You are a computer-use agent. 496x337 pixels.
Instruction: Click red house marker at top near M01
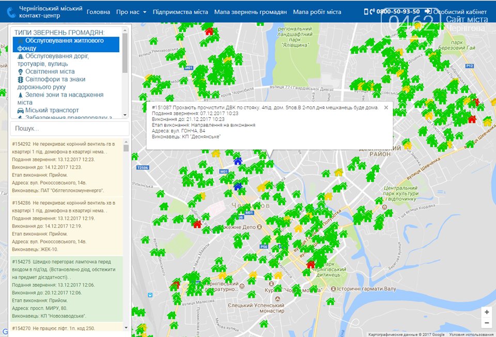[x=209, y=31]
